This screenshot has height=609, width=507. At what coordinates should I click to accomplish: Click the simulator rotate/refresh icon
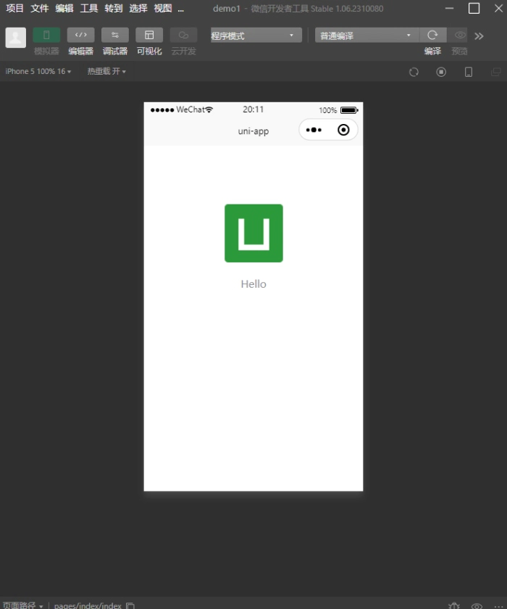(x=414, y=72)
